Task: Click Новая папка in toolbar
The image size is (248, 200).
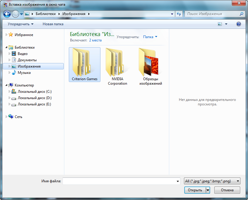Action: tap(53, 24)
